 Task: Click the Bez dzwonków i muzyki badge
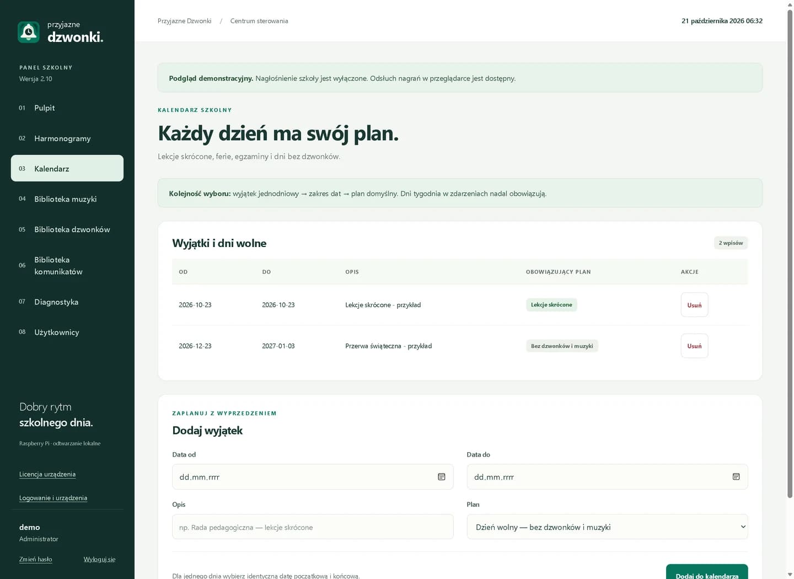(562, 346)
